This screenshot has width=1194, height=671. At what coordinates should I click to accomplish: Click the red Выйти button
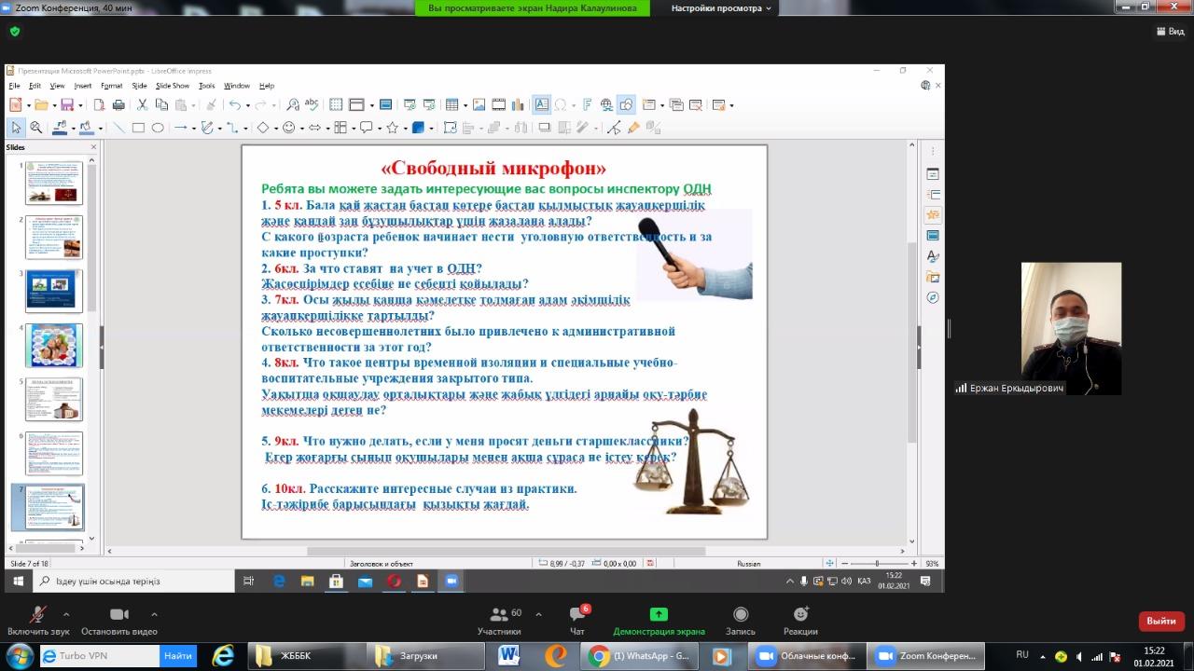[x=1161, y=621]
